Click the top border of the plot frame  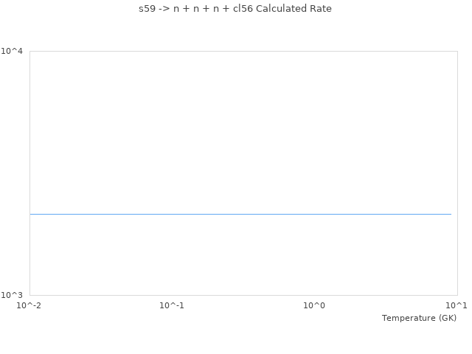pyautogui.click(x=243, y=51)
